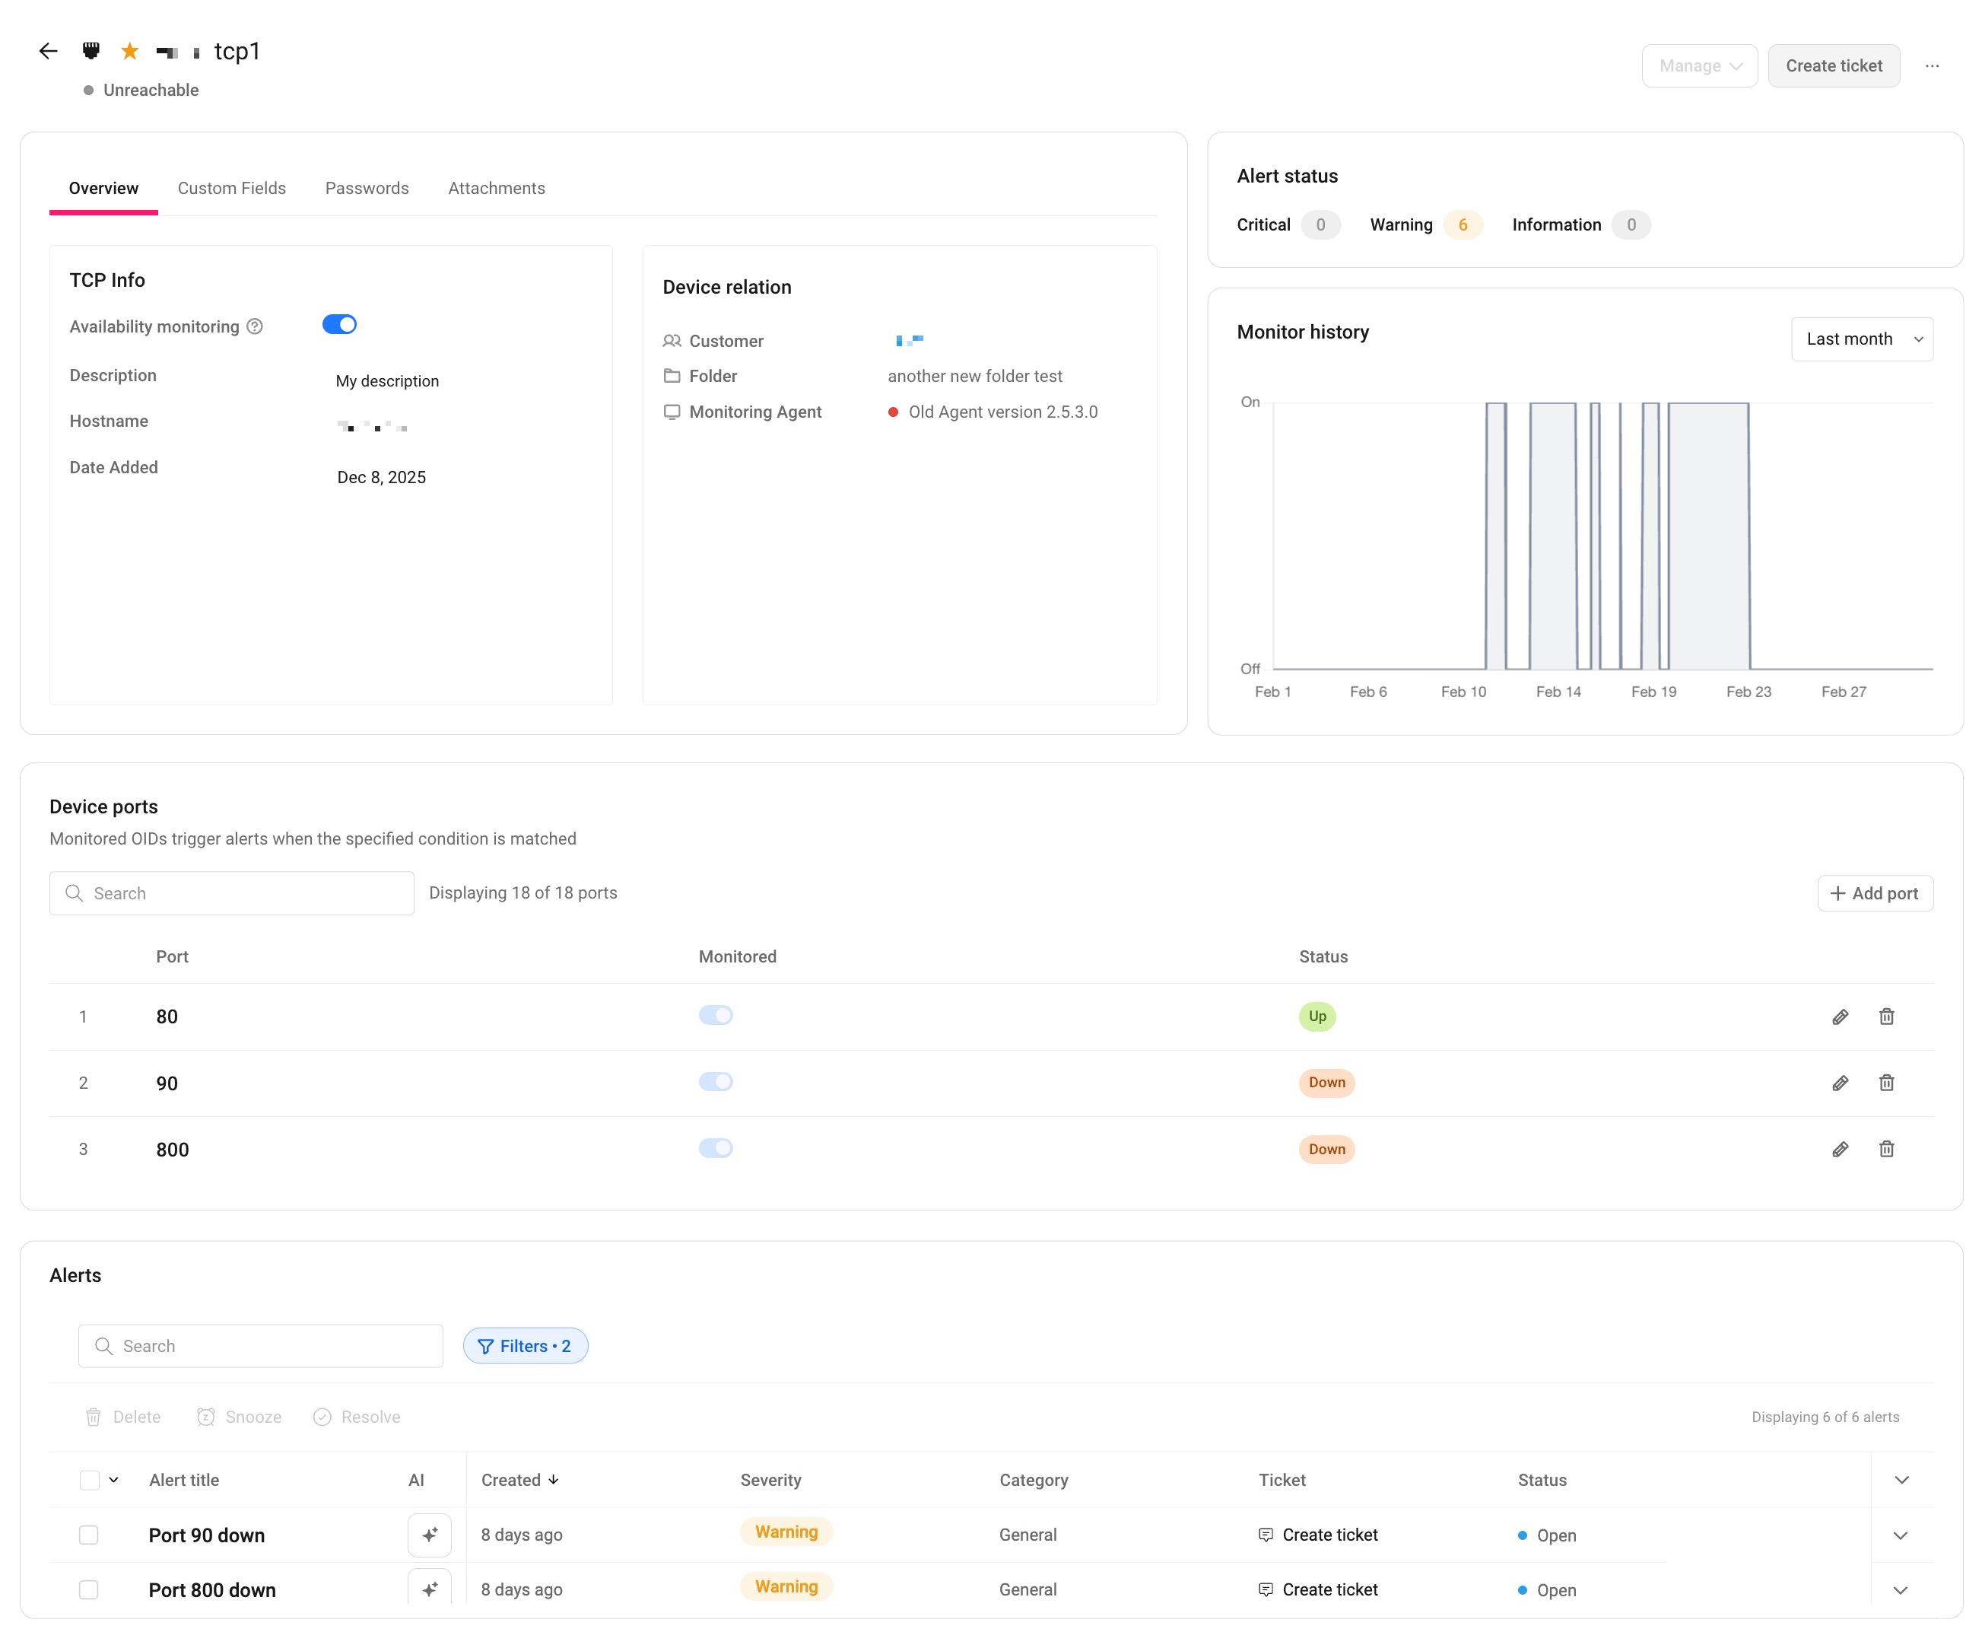Expand the Port 90 down alert row

pyautogui.click(x=1901, y=1535)
